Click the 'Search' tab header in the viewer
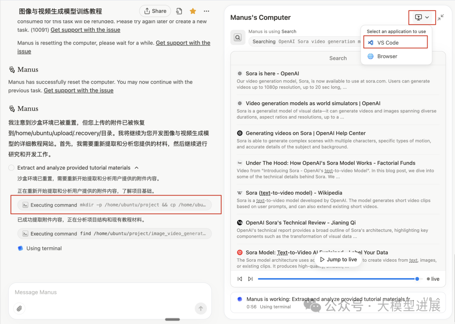This screenshot has height=324, width=455. click(x=338, y=58)
